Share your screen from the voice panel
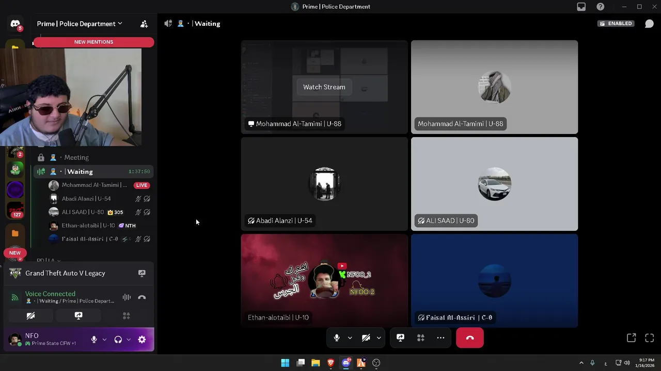The image size is (661, 371). click(x=78, y=316)
